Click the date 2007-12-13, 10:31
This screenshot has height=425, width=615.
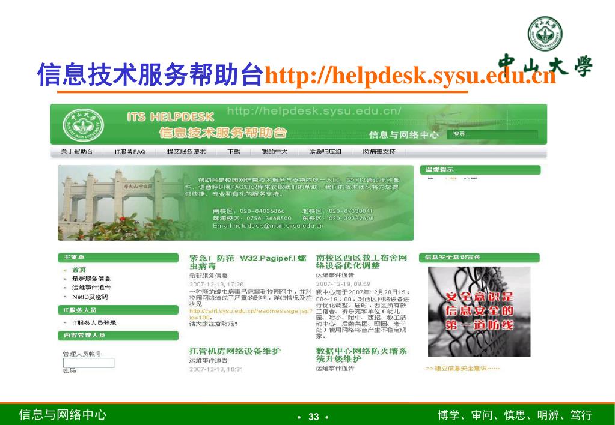pos(216,369)
